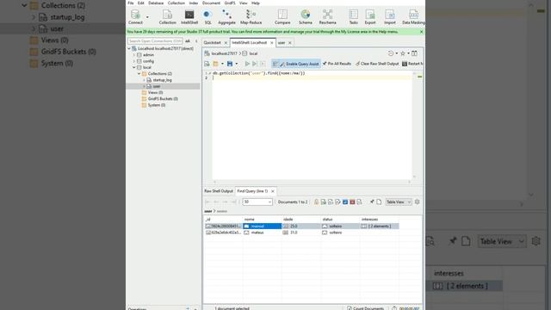Launch IntelliShell from the toolbar
The height and width of the screenshot is (310, 551).
189,17
